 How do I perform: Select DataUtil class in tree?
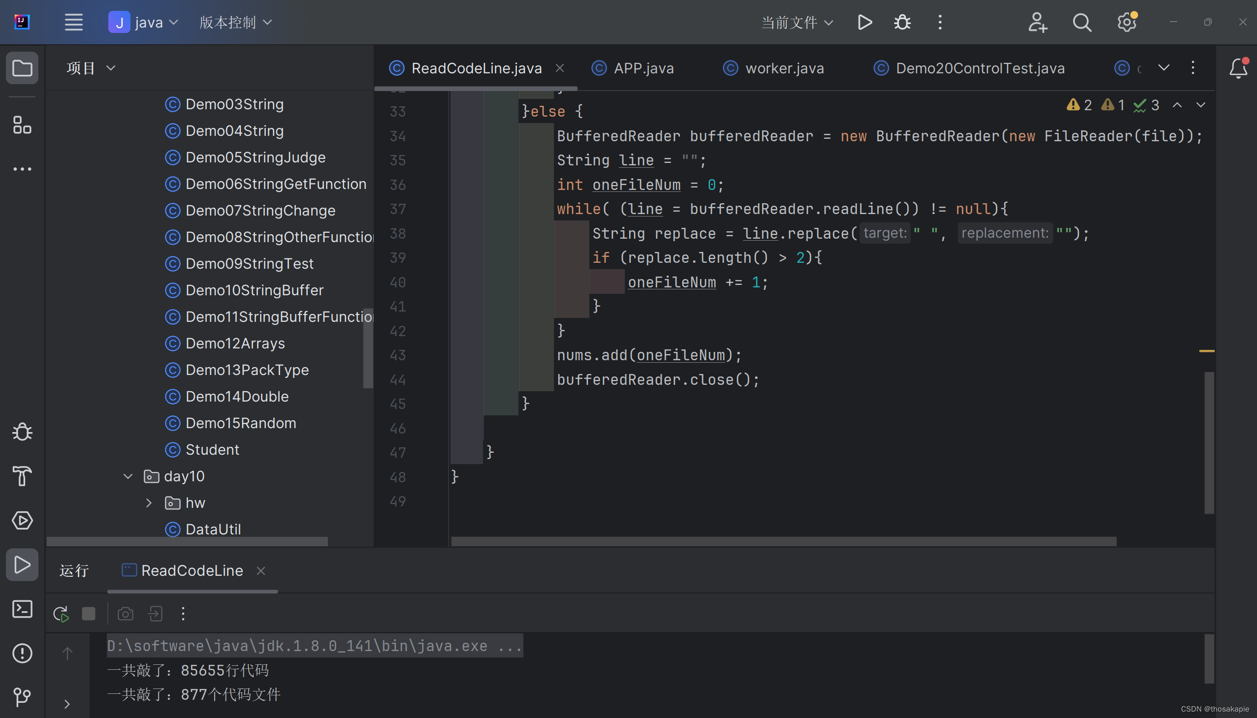[x=203, y=530]
